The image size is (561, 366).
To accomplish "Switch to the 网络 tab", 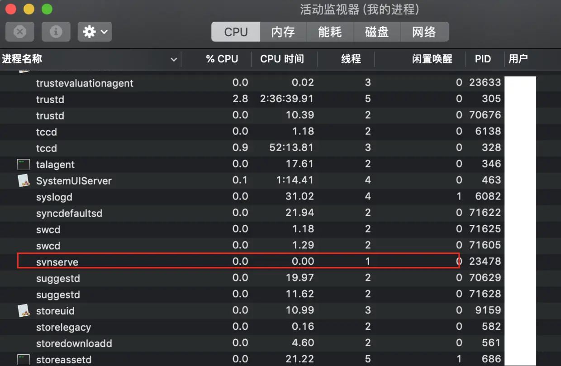I will (424, 32).
